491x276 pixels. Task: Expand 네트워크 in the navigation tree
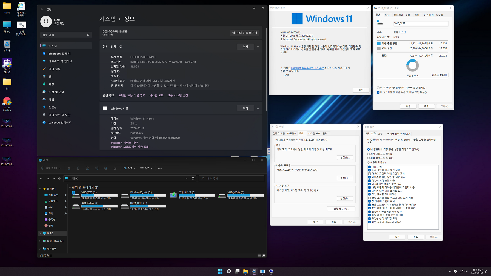coord(40,249)
